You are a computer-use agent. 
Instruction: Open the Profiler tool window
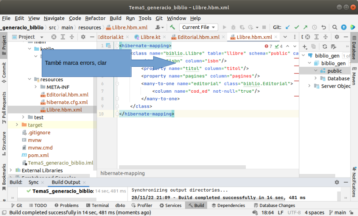142,205
